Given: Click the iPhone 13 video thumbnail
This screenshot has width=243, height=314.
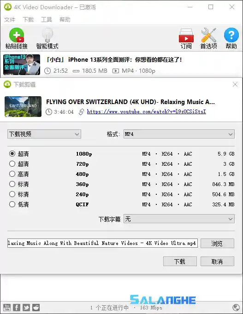Looking at the screenshot, I should [22, 64].
